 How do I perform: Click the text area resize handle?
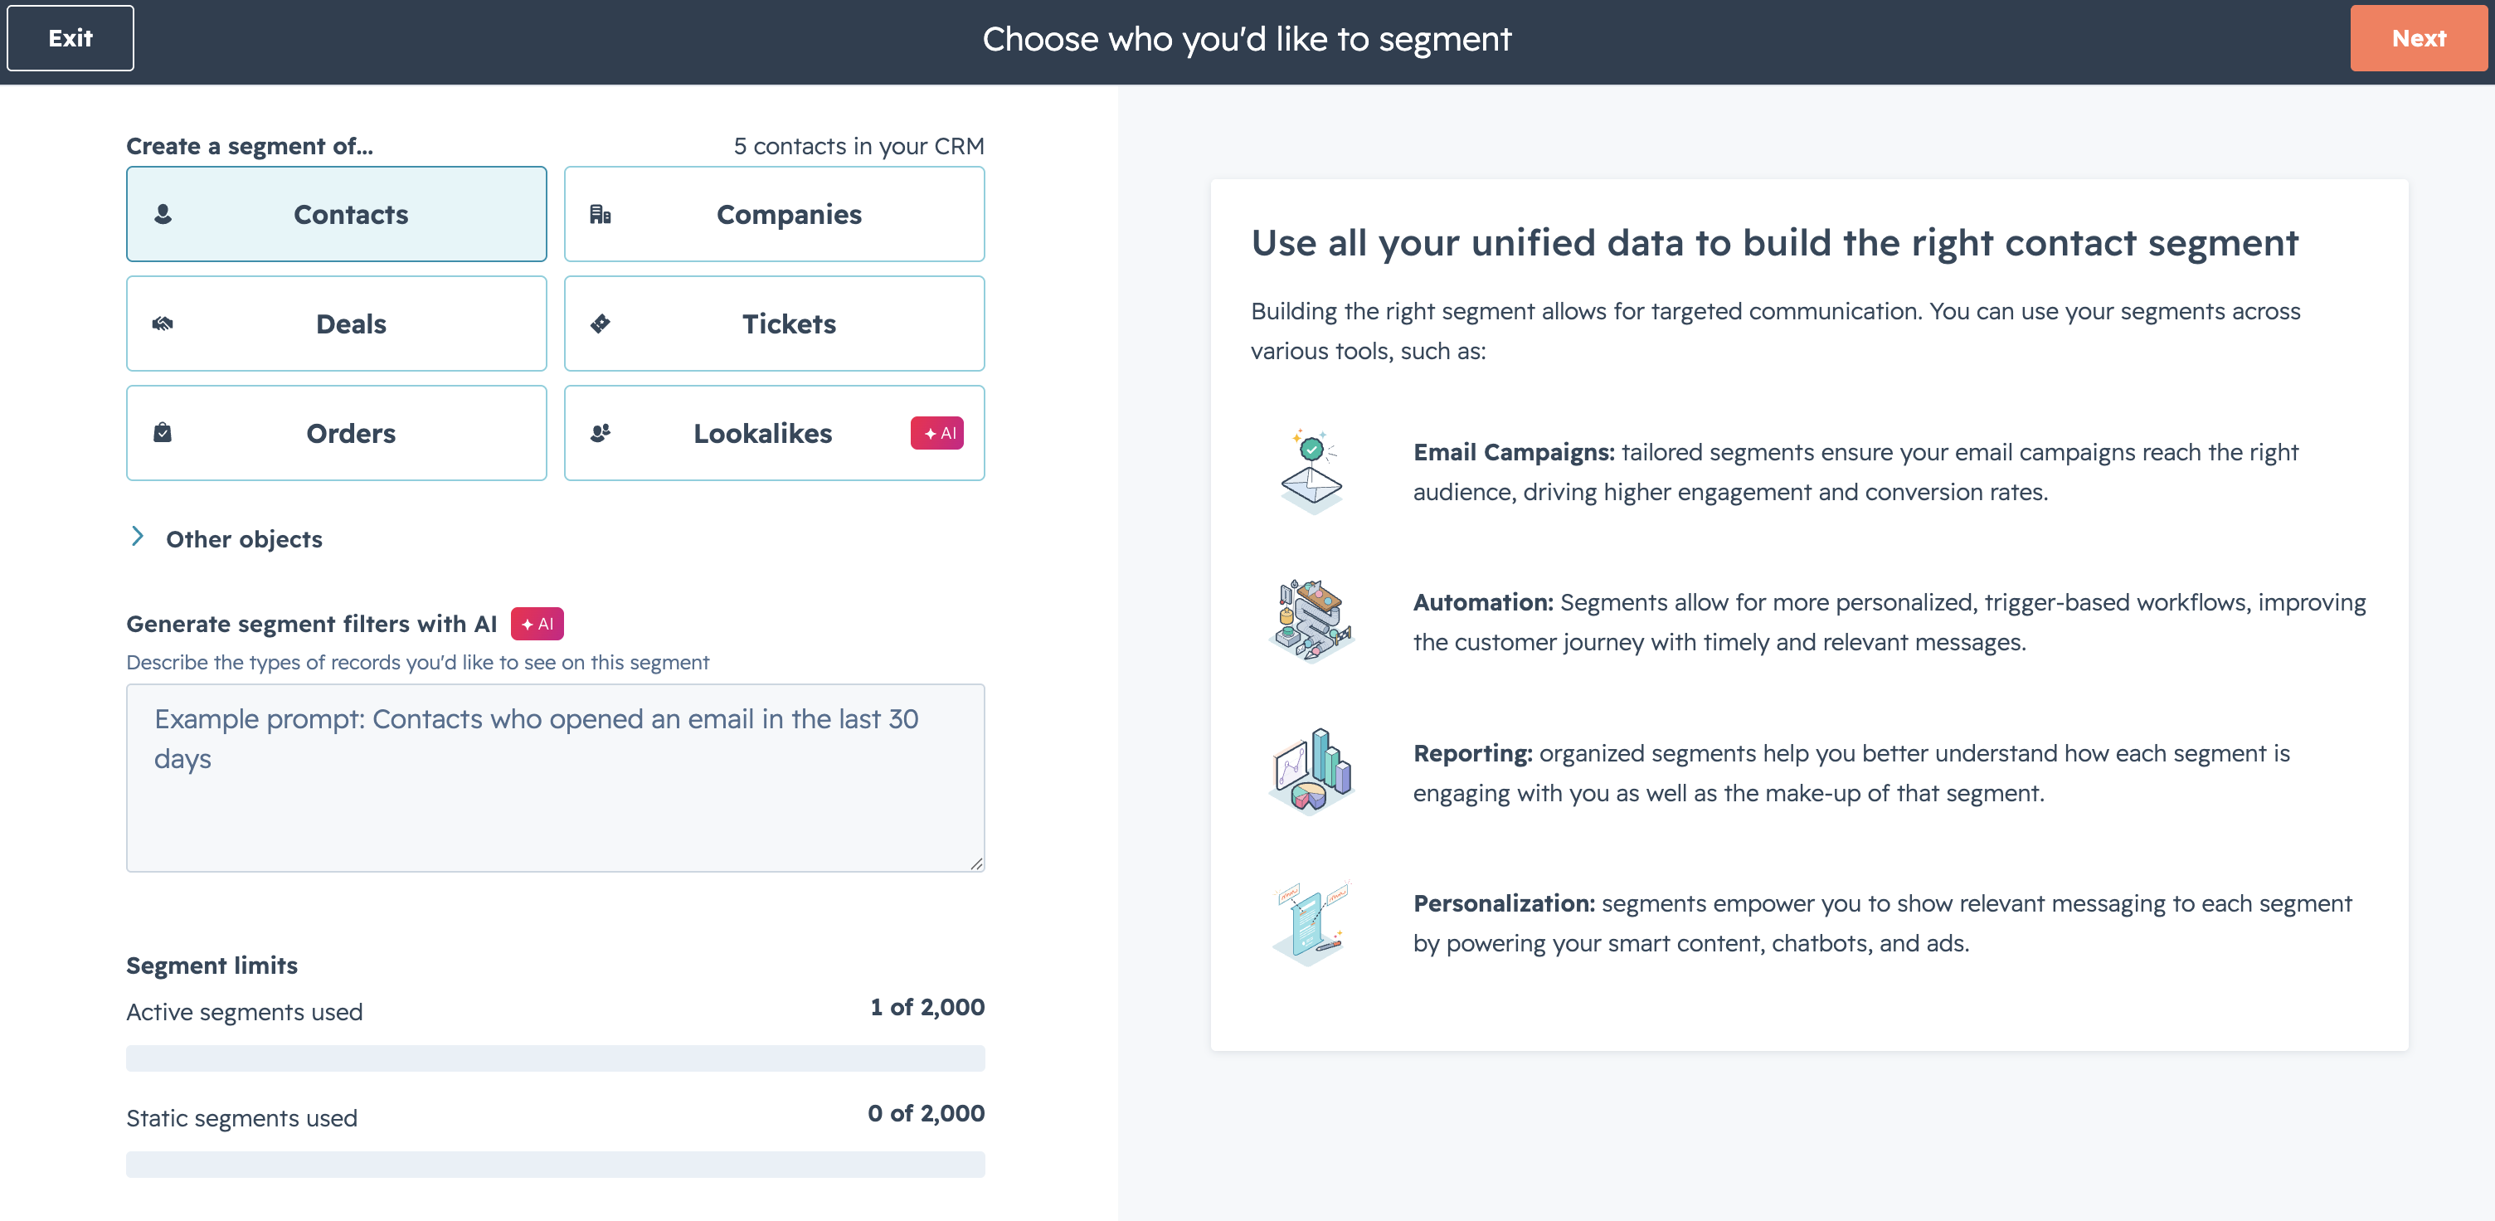click(976, 863)
